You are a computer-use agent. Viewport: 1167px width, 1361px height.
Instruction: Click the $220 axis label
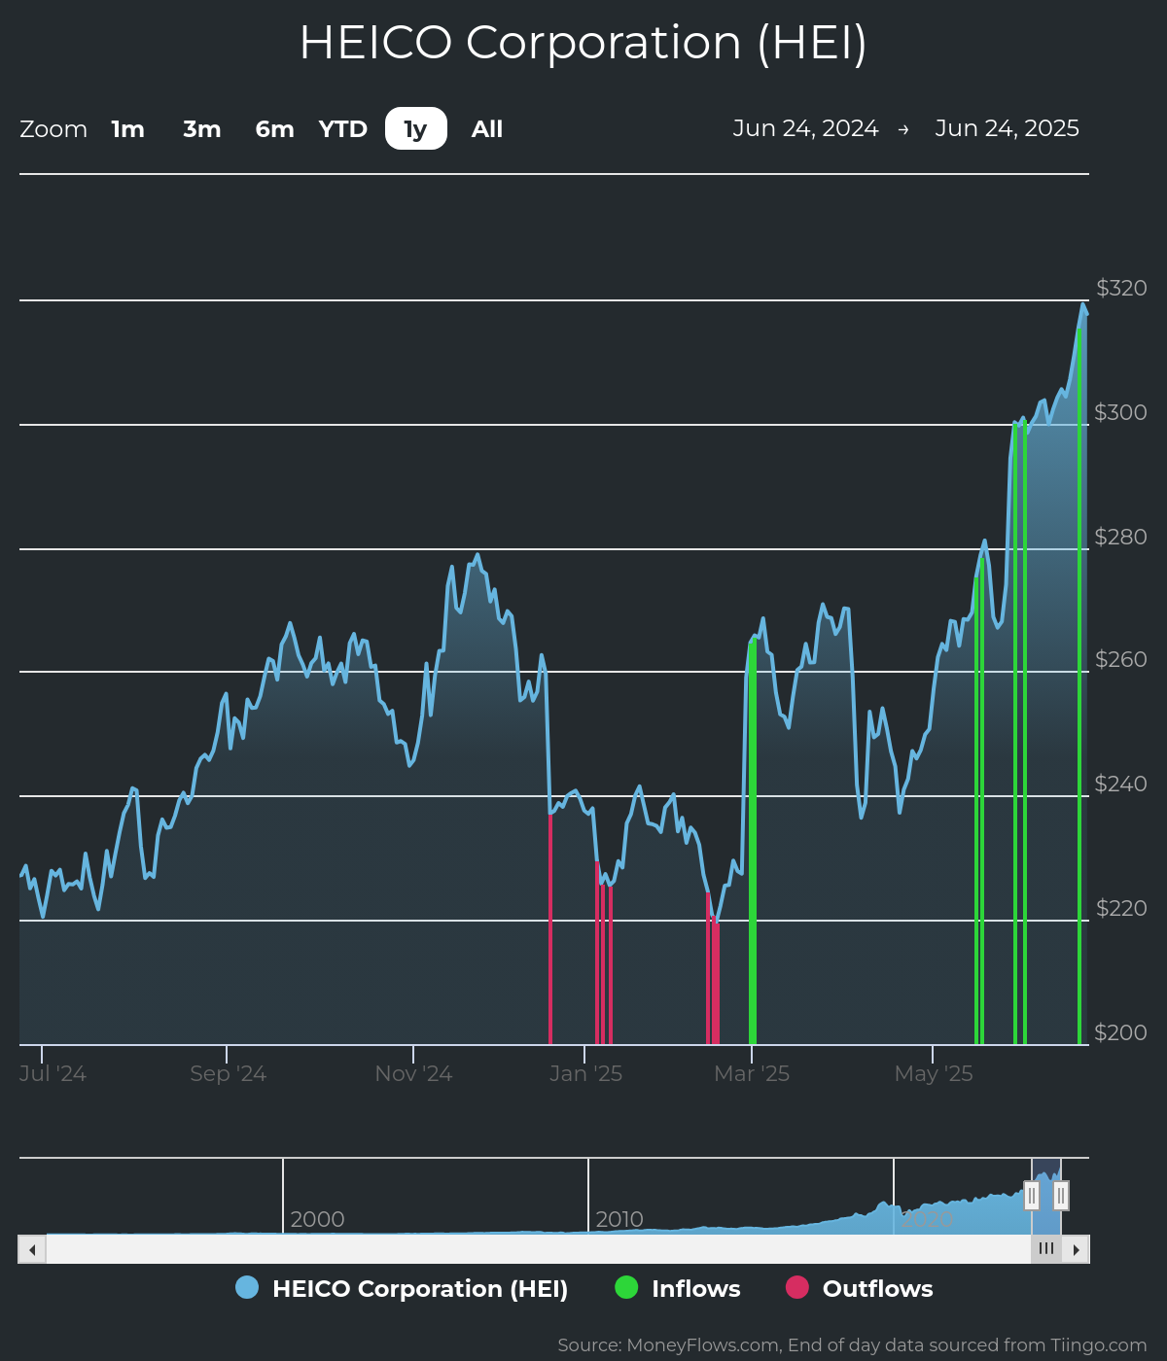pos(1121,908)
